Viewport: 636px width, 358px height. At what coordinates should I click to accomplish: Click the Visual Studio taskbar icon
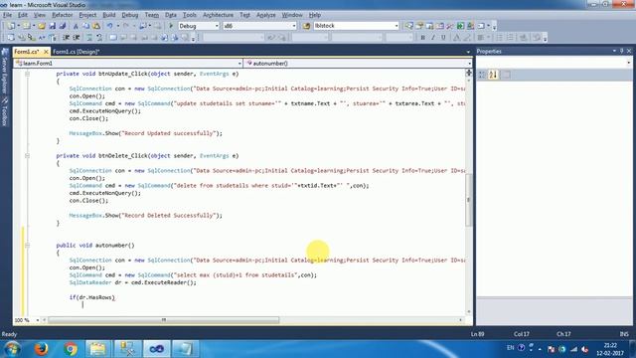(x=156, y=349)
